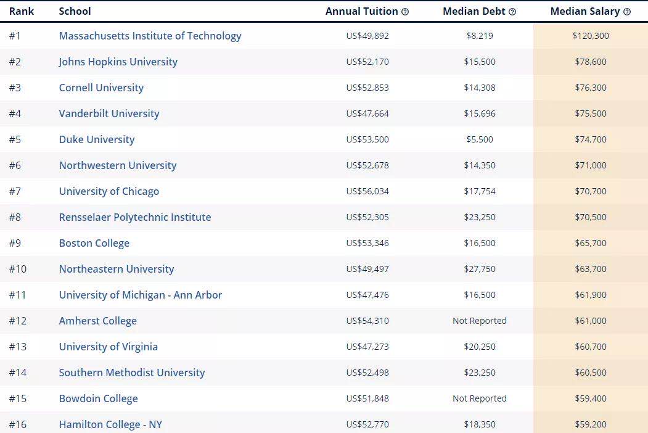The image size is (648, 433).
Task: Click the Median Salary question mark icon
Action: (x=627, y=12)
